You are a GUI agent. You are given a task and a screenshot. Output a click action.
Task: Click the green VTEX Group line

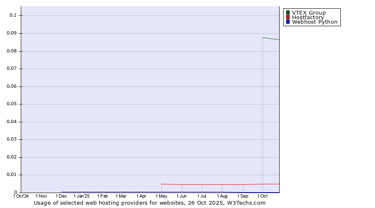[271, 39]
